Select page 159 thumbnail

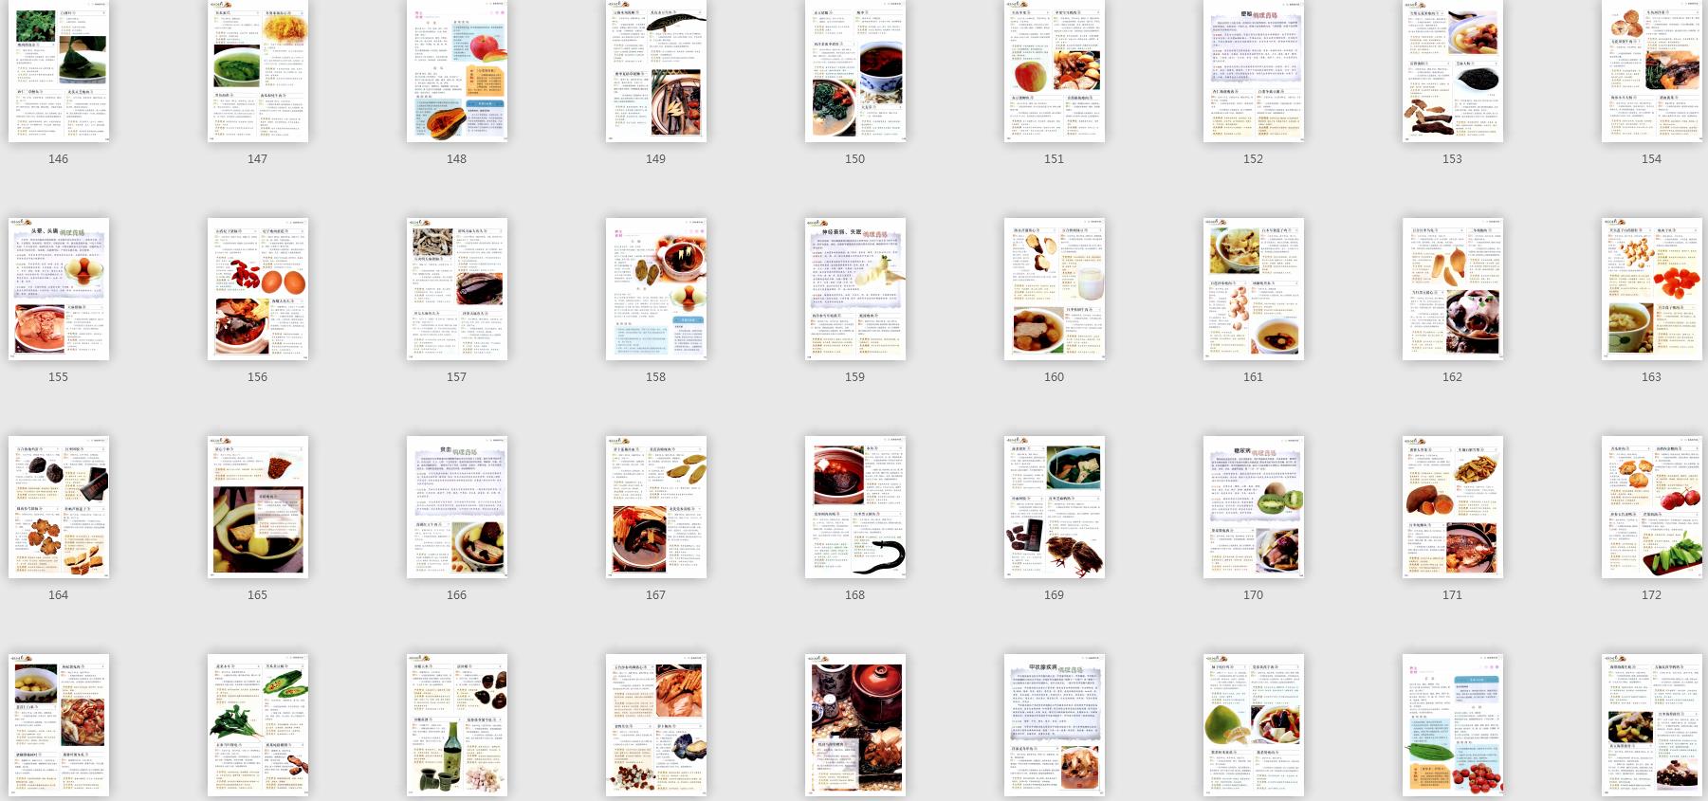coord(855,289)
